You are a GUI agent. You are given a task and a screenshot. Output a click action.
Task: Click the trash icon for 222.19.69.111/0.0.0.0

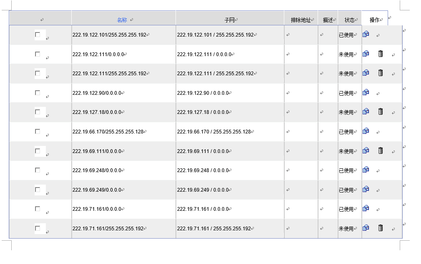click(x=380, y=150)
